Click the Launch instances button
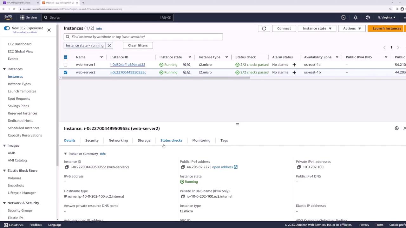The width and height of the screenshot is (406, 228). click(386, 28)
